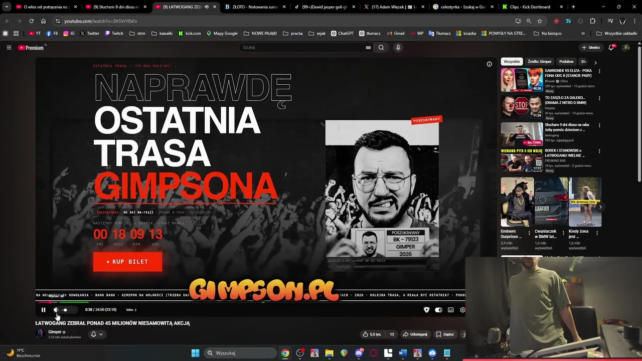This screenshot has height=361, width=642.
Task: Open kick.com bookmark
Action: (190, 34)
